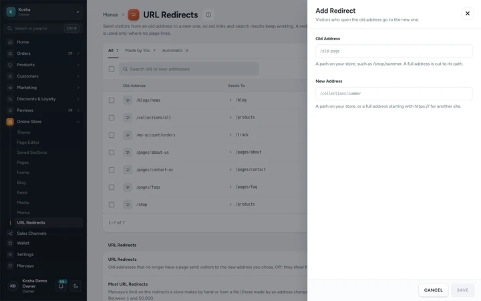Switch to the Made by You tab
Screen dimensions: 481x301
click(140, 50)
